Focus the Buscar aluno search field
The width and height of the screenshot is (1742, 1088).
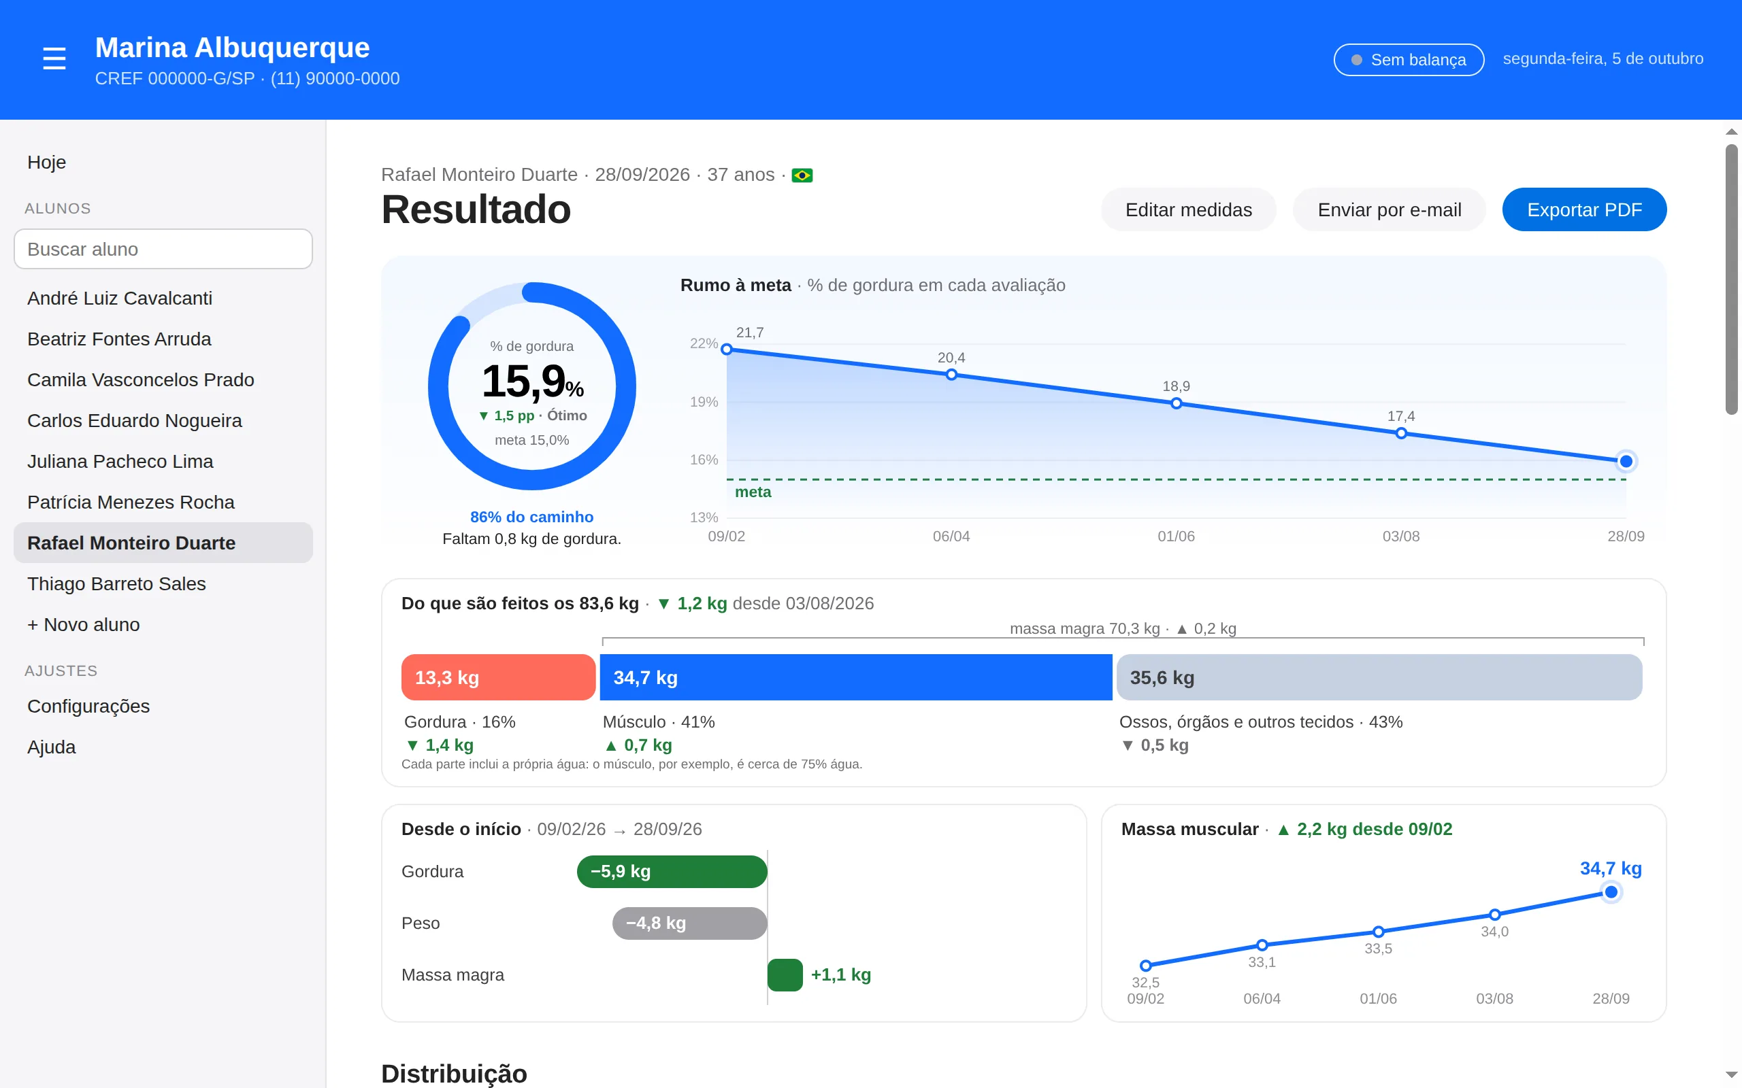click(163, 249)
